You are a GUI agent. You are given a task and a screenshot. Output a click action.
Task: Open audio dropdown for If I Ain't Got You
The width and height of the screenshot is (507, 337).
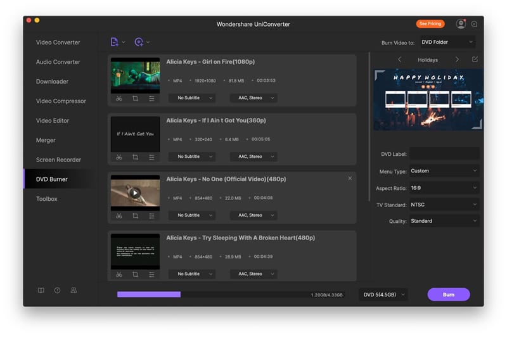[254, 156]
